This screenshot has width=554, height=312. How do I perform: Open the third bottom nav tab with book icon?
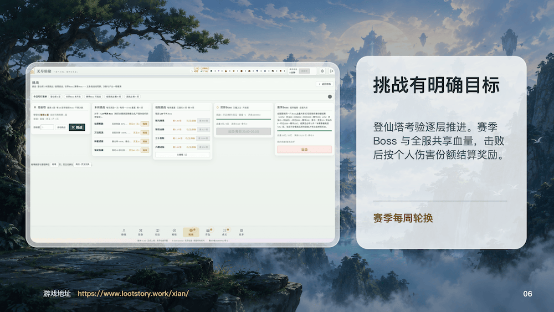[x=157, y=232]
